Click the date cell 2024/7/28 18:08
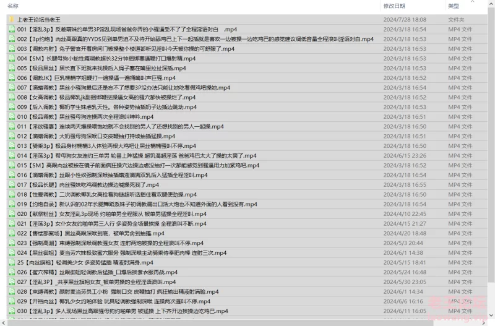495x326 pixels. pos(405,20)
